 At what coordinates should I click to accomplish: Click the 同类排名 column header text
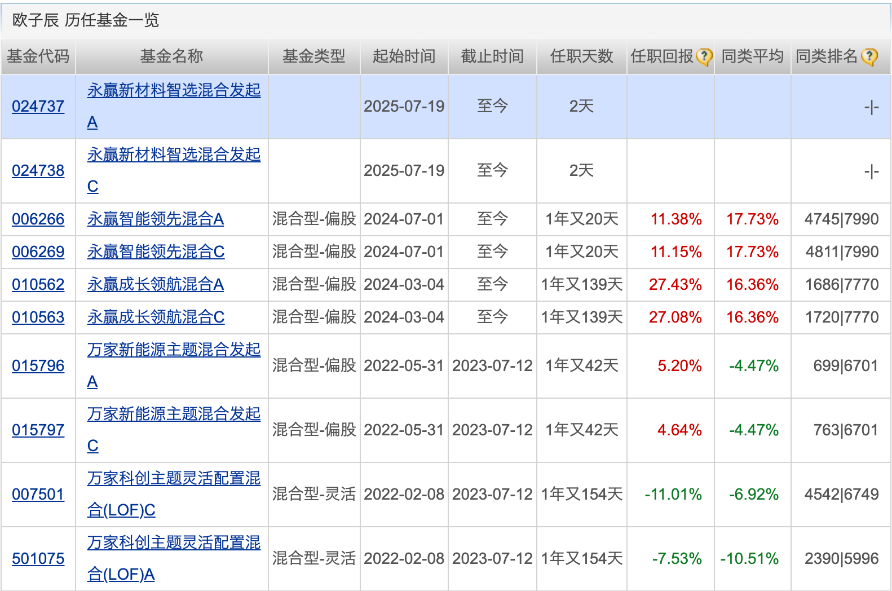827,56
